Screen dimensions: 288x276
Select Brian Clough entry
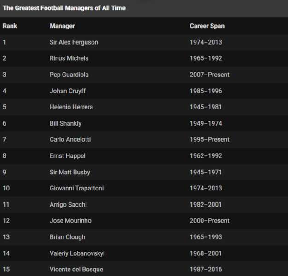pyautogui.click(x=68, y=237)
